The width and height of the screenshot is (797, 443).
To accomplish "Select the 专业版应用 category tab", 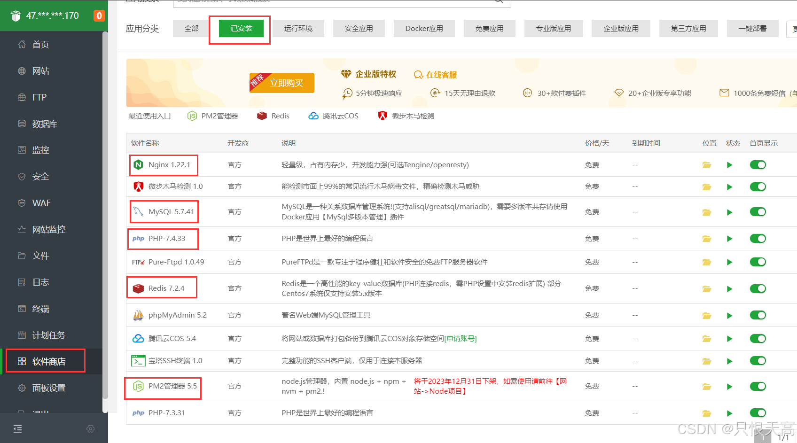I will (x=554, y=29).
